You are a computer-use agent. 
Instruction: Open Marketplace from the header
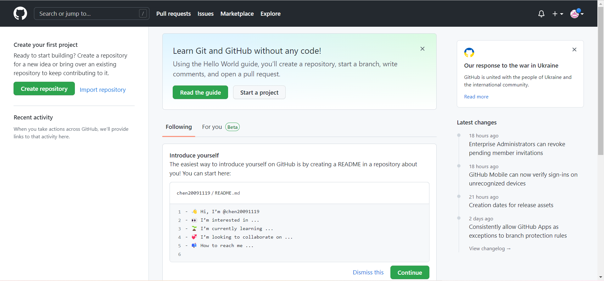[237, 14]
